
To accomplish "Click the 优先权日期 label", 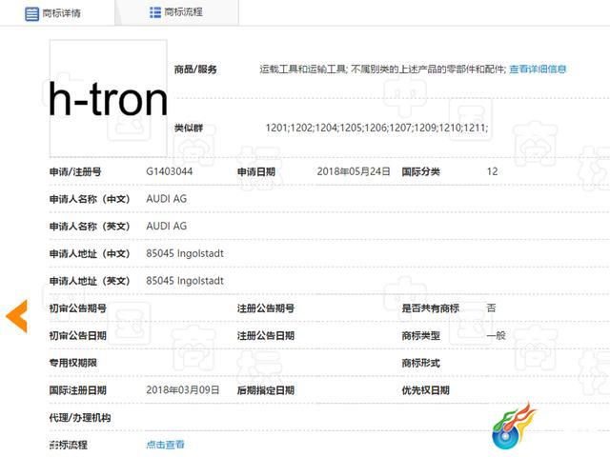I will coord(425,390).
